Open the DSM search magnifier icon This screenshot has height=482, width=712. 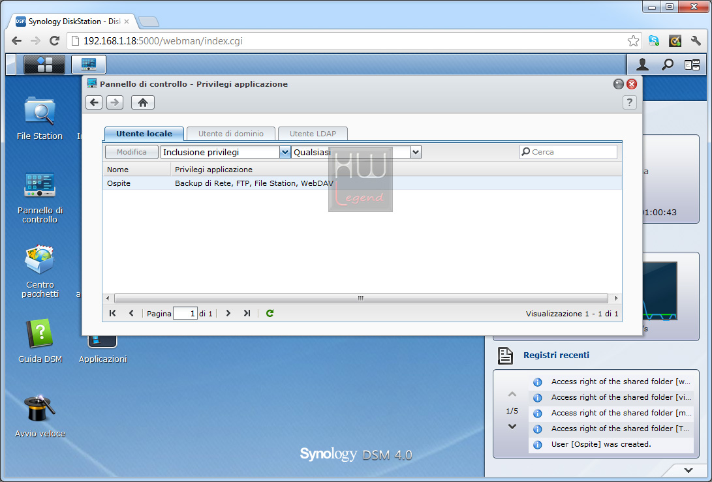coord(667,65)
